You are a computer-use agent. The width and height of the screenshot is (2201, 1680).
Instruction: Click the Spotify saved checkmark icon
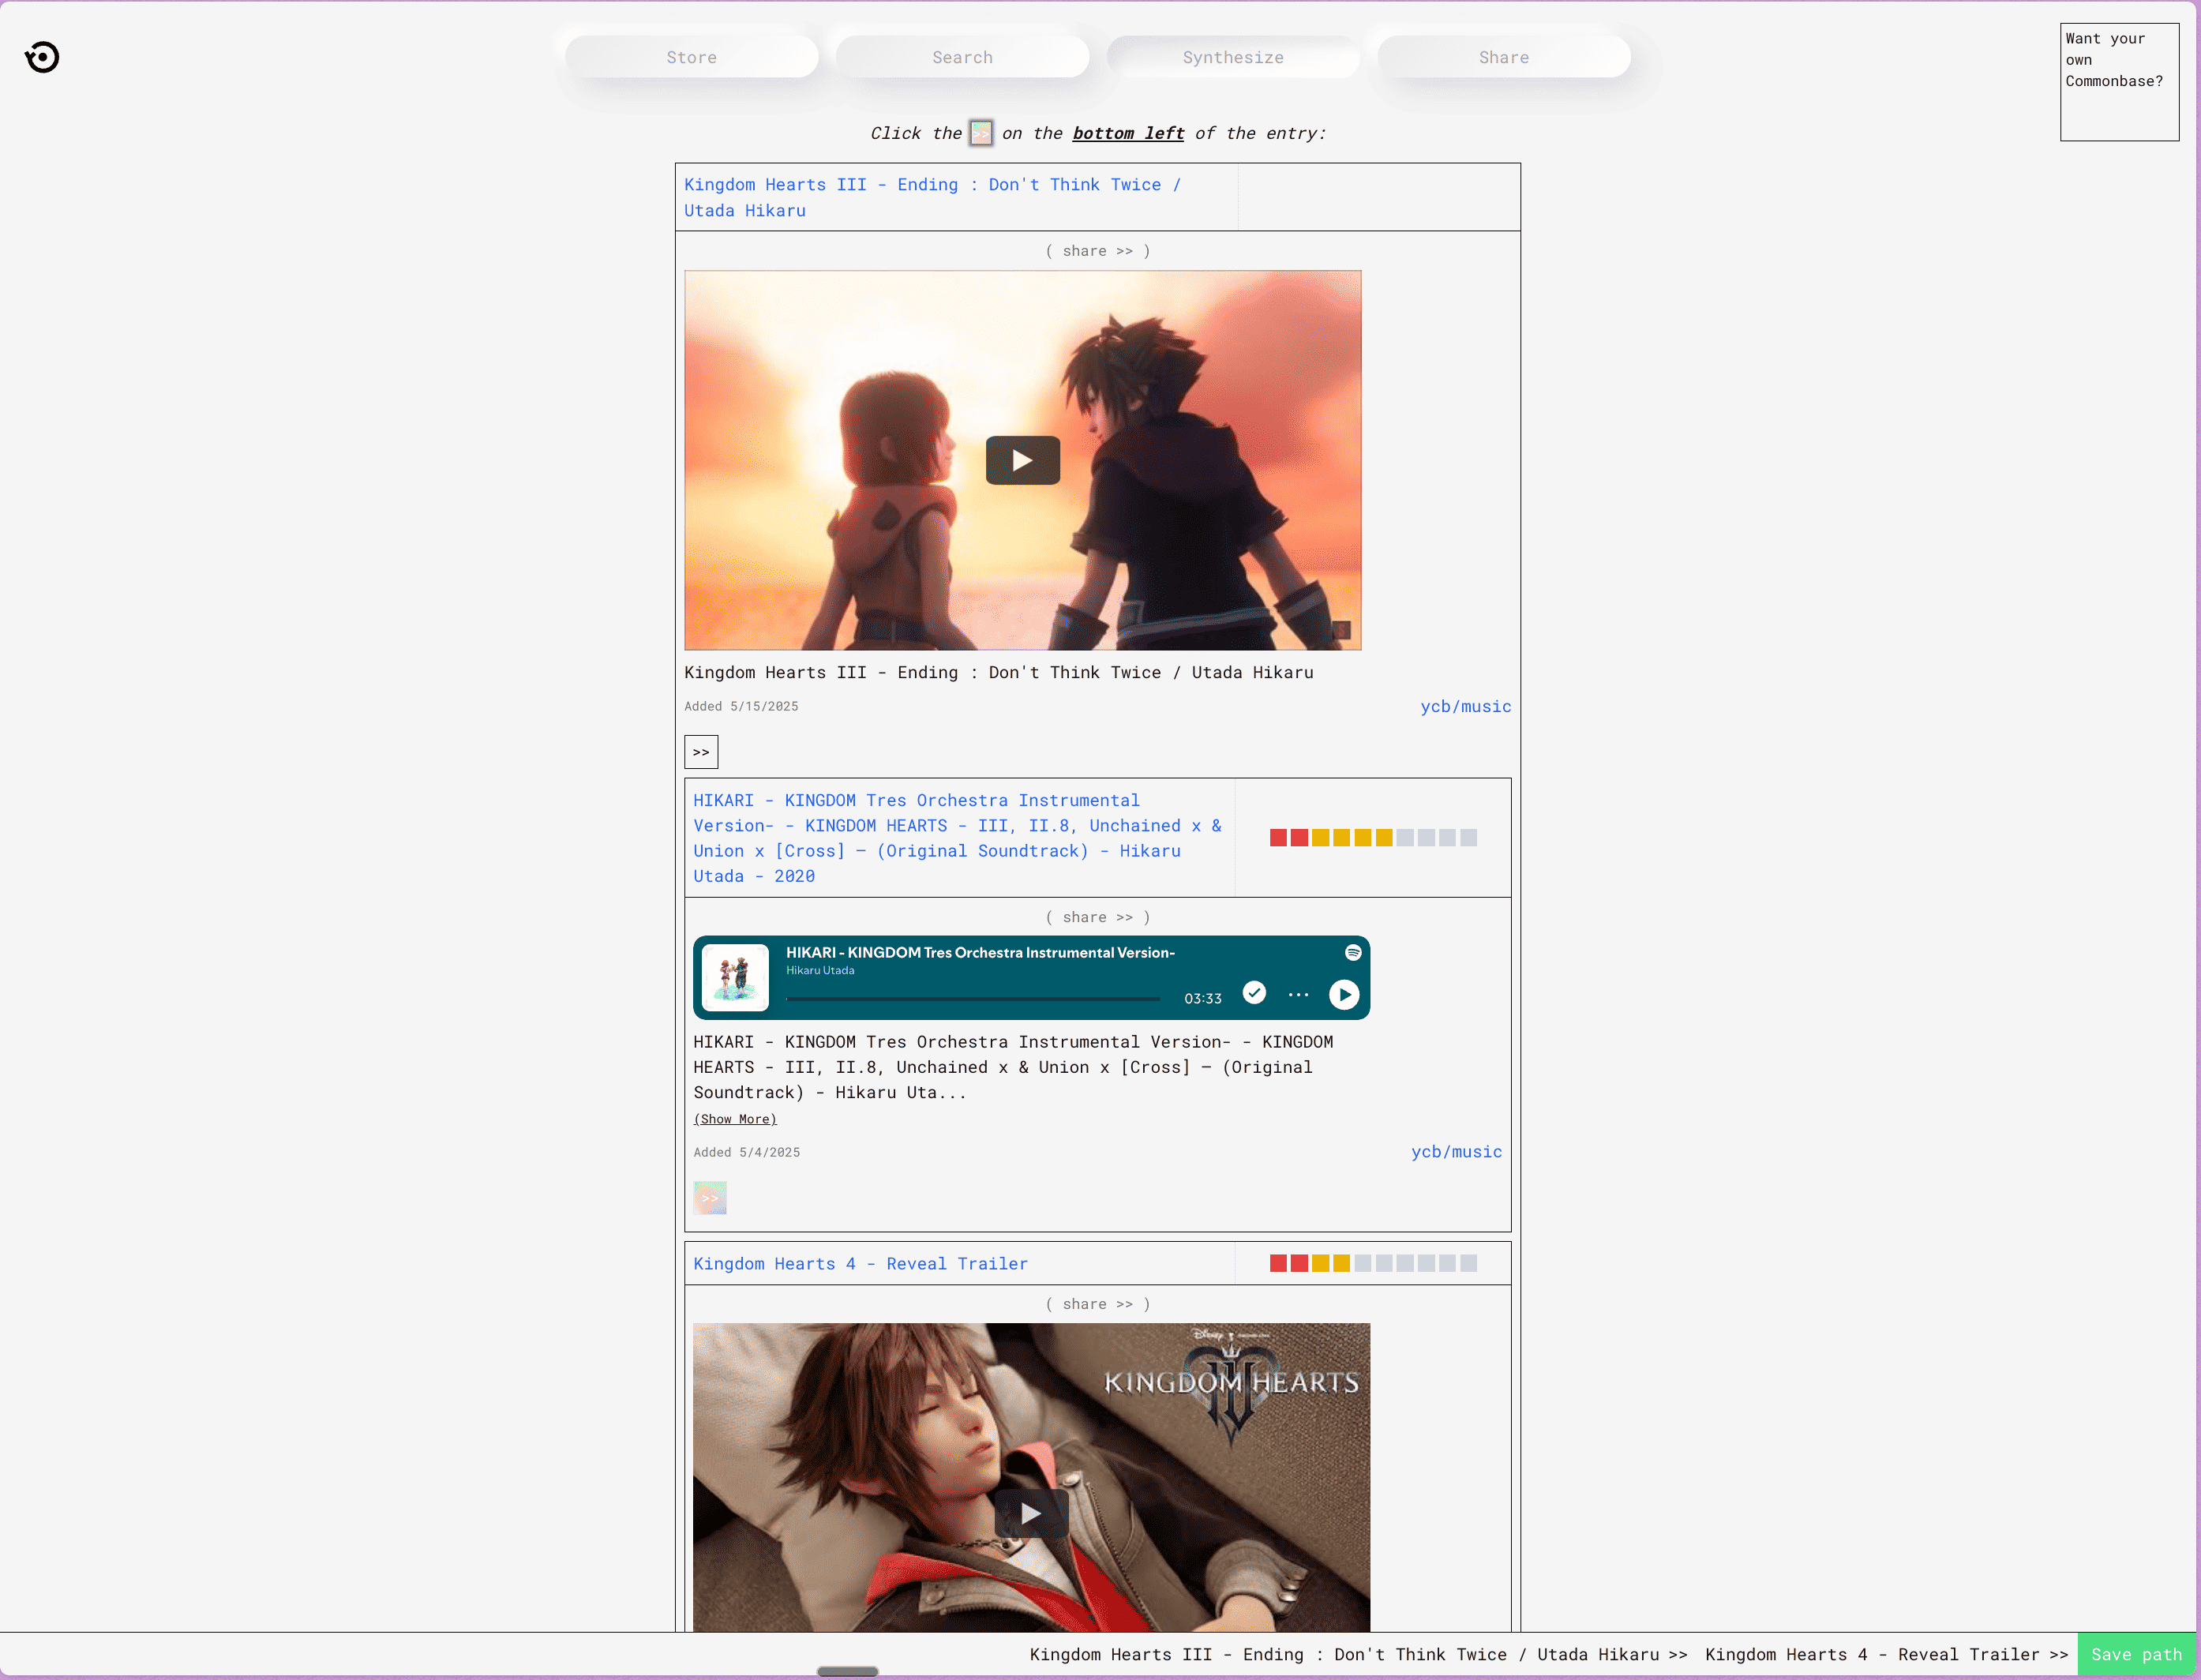(1254, 993)
